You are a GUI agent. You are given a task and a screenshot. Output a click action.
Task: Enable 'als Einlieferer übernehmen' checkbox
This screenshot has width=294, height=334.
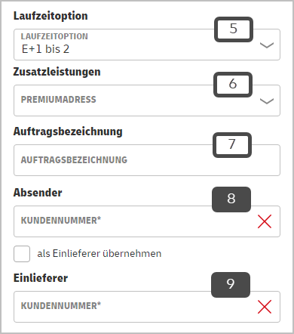coord(22,254)
